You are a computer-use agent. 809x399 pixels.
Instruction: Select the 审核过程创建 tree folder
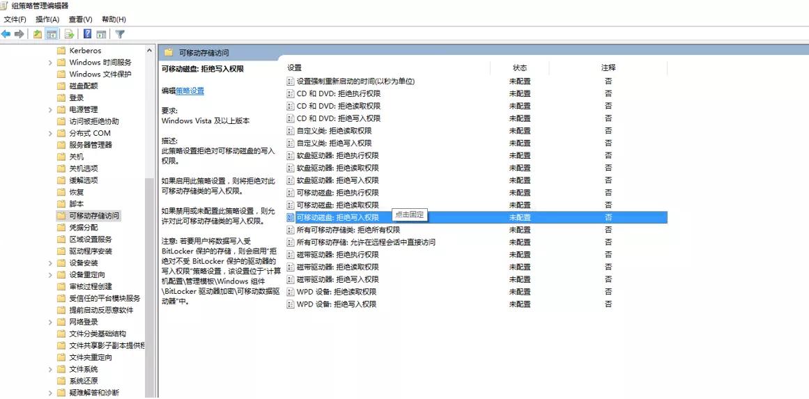click(x=91, y=287)
